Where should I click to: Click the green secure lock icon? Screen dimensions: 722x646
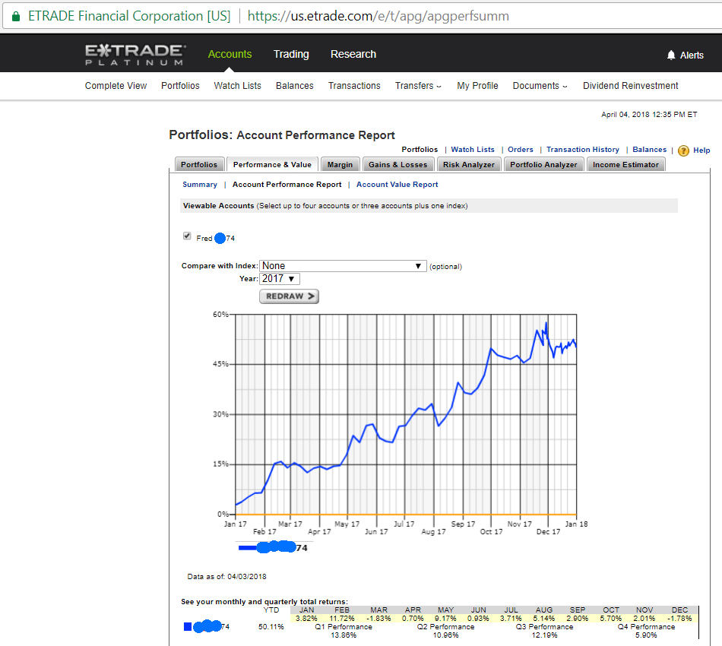pos(16,16)
